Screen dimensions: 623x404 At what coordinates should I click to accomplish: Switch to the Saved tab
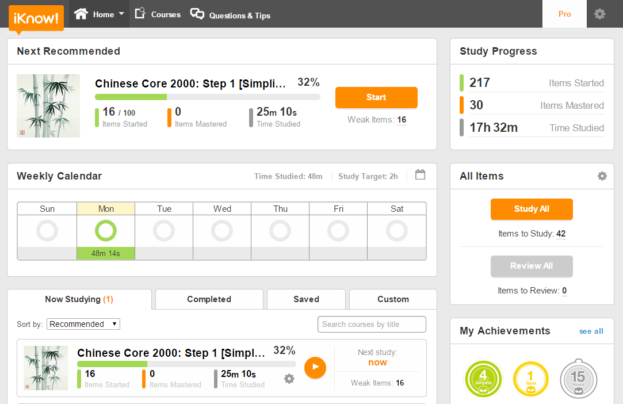307,299
